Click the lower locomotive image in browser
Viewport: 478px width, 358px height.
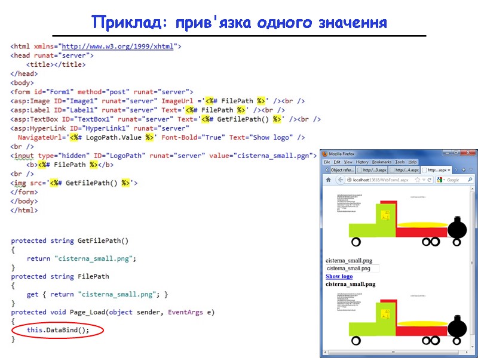tap(402, 319)
